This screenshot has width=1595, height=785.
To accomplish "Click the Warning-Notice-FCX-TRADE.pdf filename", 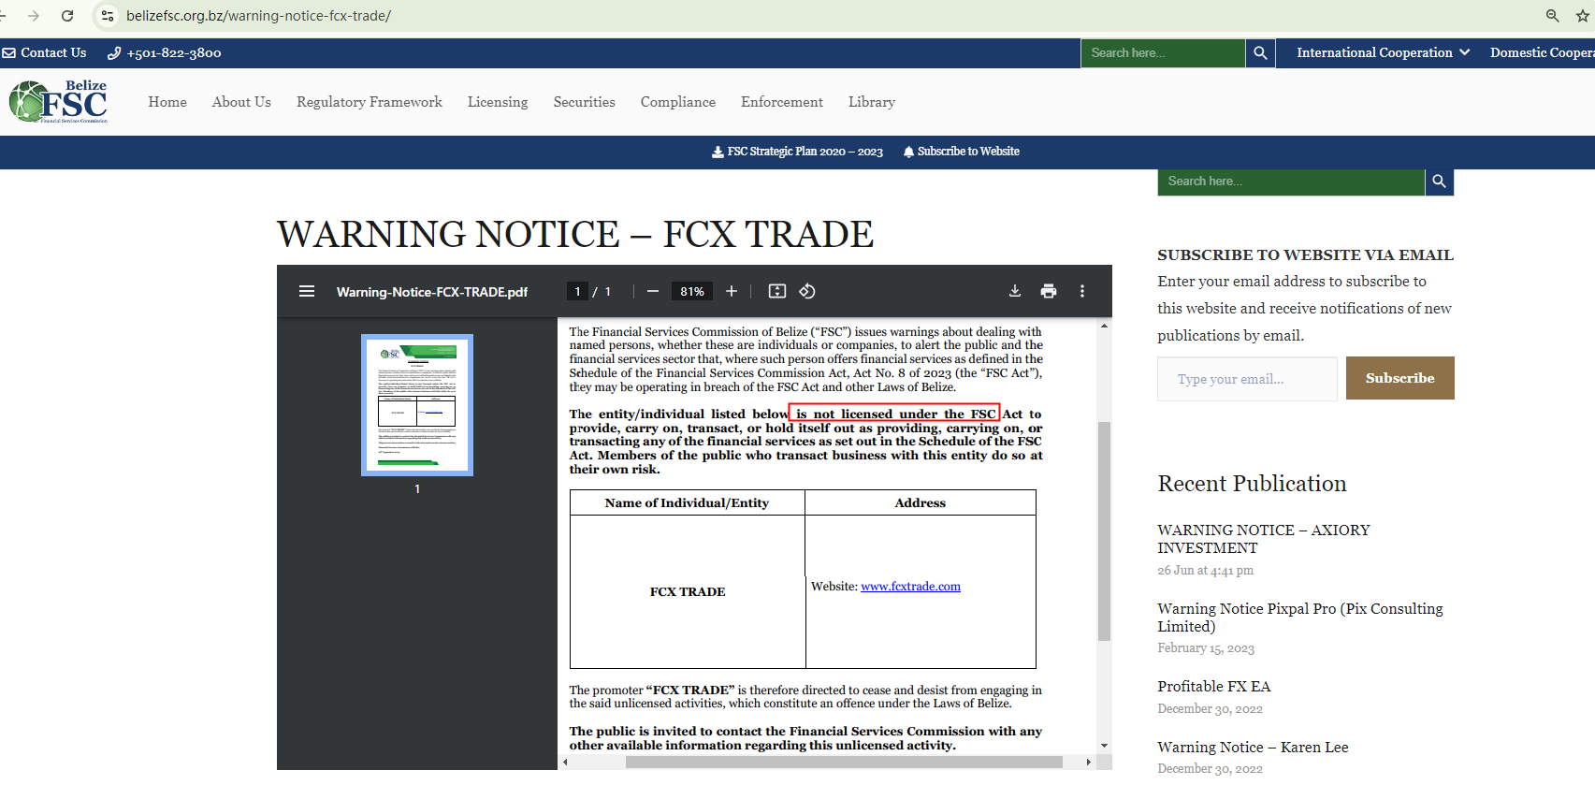I will (x=432, y=292).
